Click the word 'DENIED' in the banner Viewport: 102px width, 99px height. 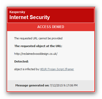[x=58, y=27]
